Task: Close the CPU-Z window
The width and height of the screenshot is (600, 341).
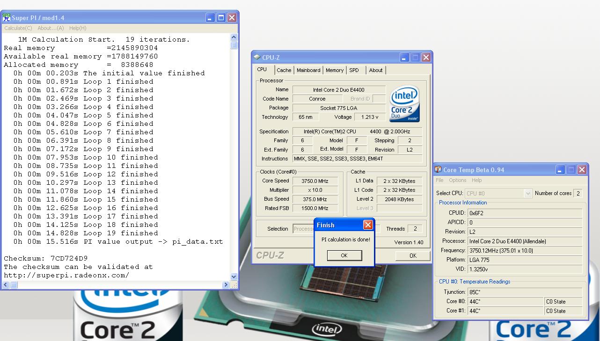Action: (426, 58)
